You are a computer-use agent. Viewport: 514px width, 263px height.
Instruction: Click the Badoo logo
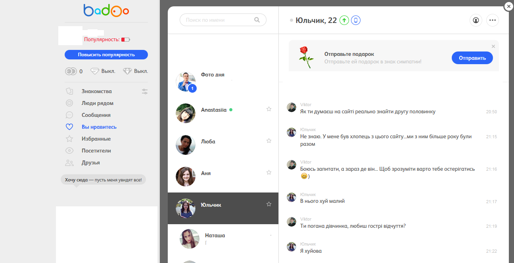[106, 11]
